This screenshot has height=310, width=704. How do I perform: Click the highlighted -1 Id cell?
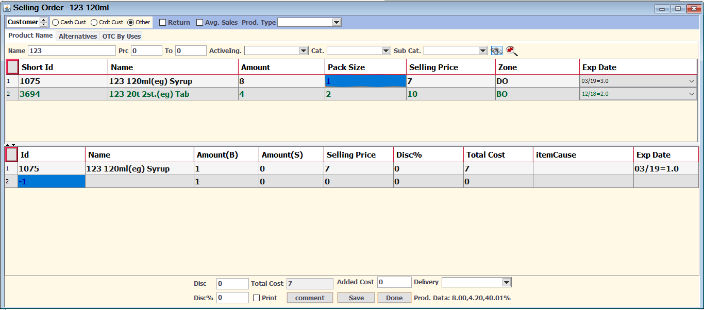tap(52, 181)
